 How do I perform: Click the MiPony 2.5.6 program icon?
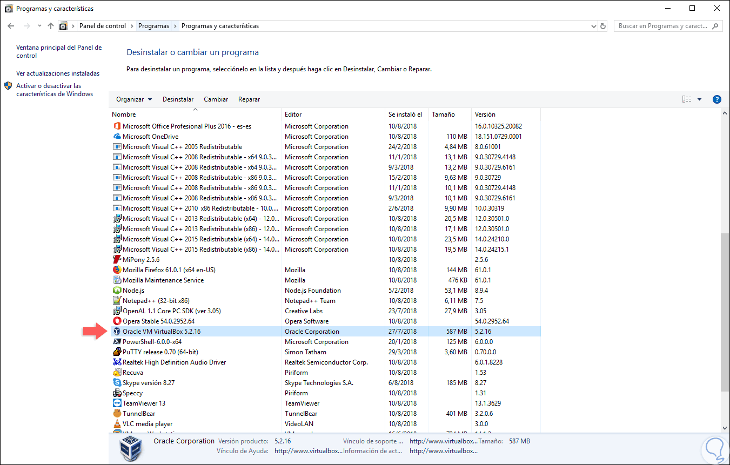click(117, 260)
